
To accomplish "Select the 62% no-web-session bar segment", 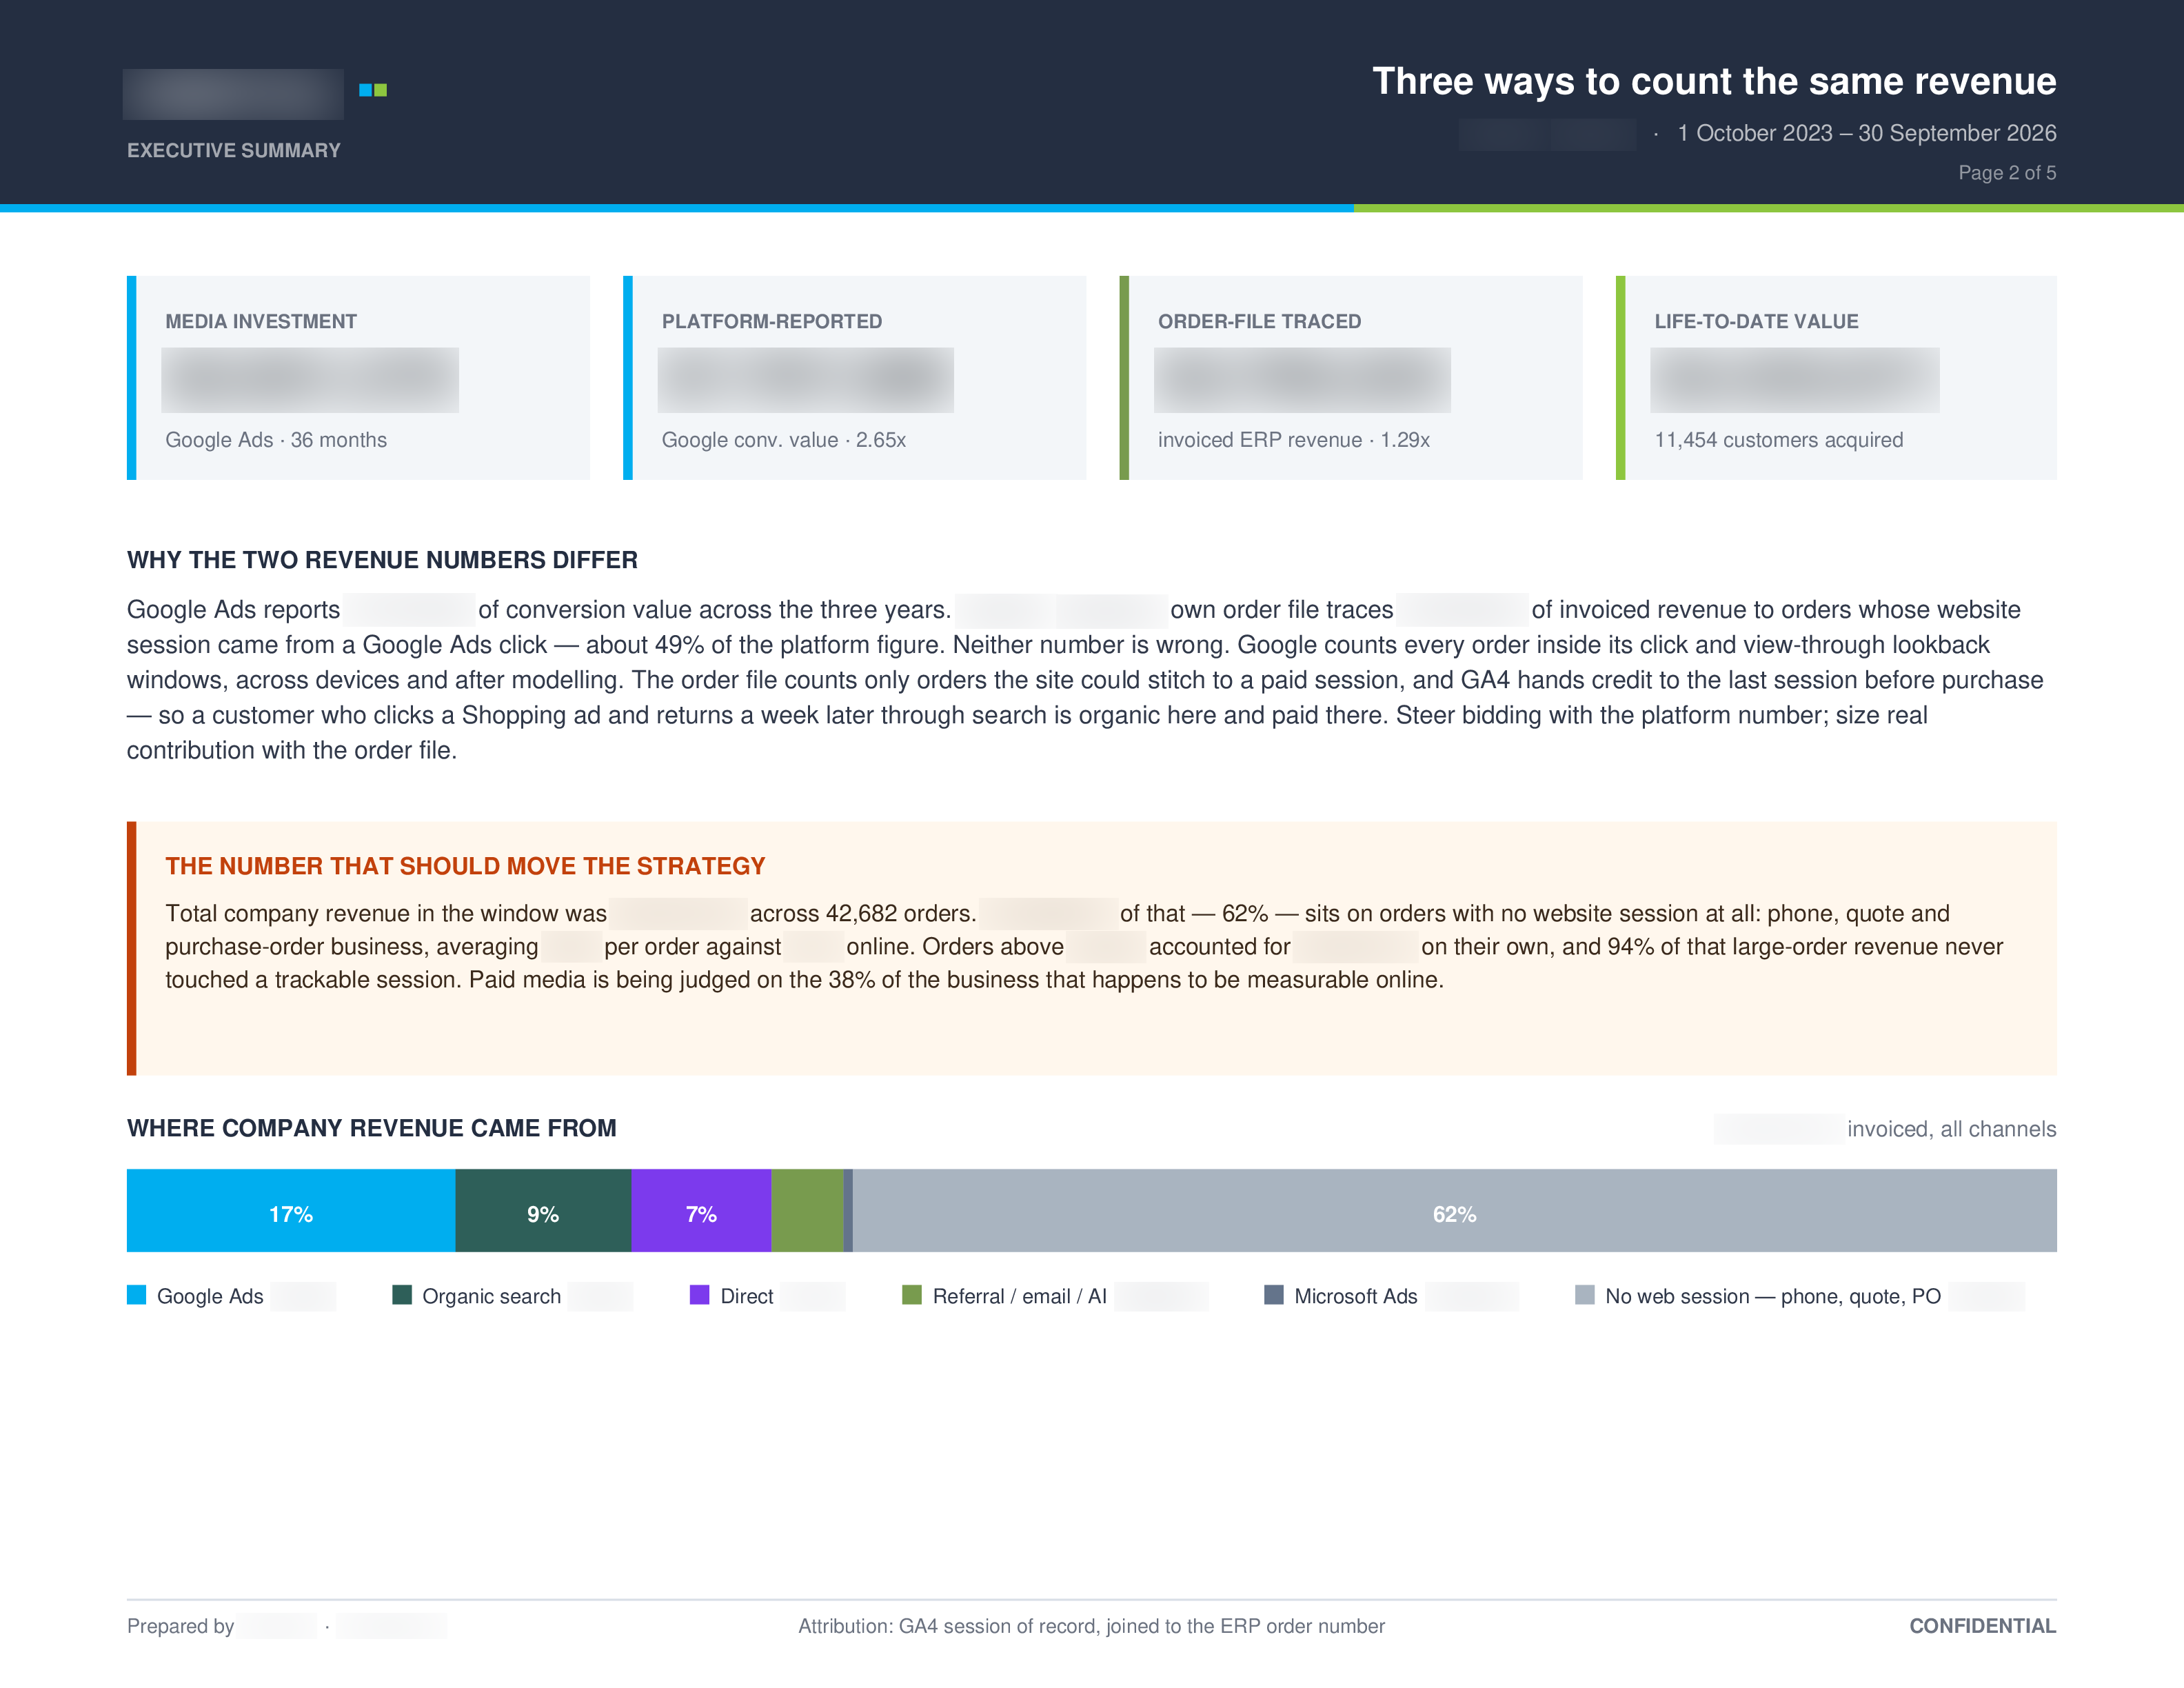I will click(1455, 1210).
